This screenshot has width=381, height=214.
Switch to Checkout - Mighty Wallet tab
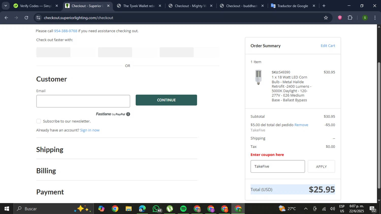(x=190, y=6)
